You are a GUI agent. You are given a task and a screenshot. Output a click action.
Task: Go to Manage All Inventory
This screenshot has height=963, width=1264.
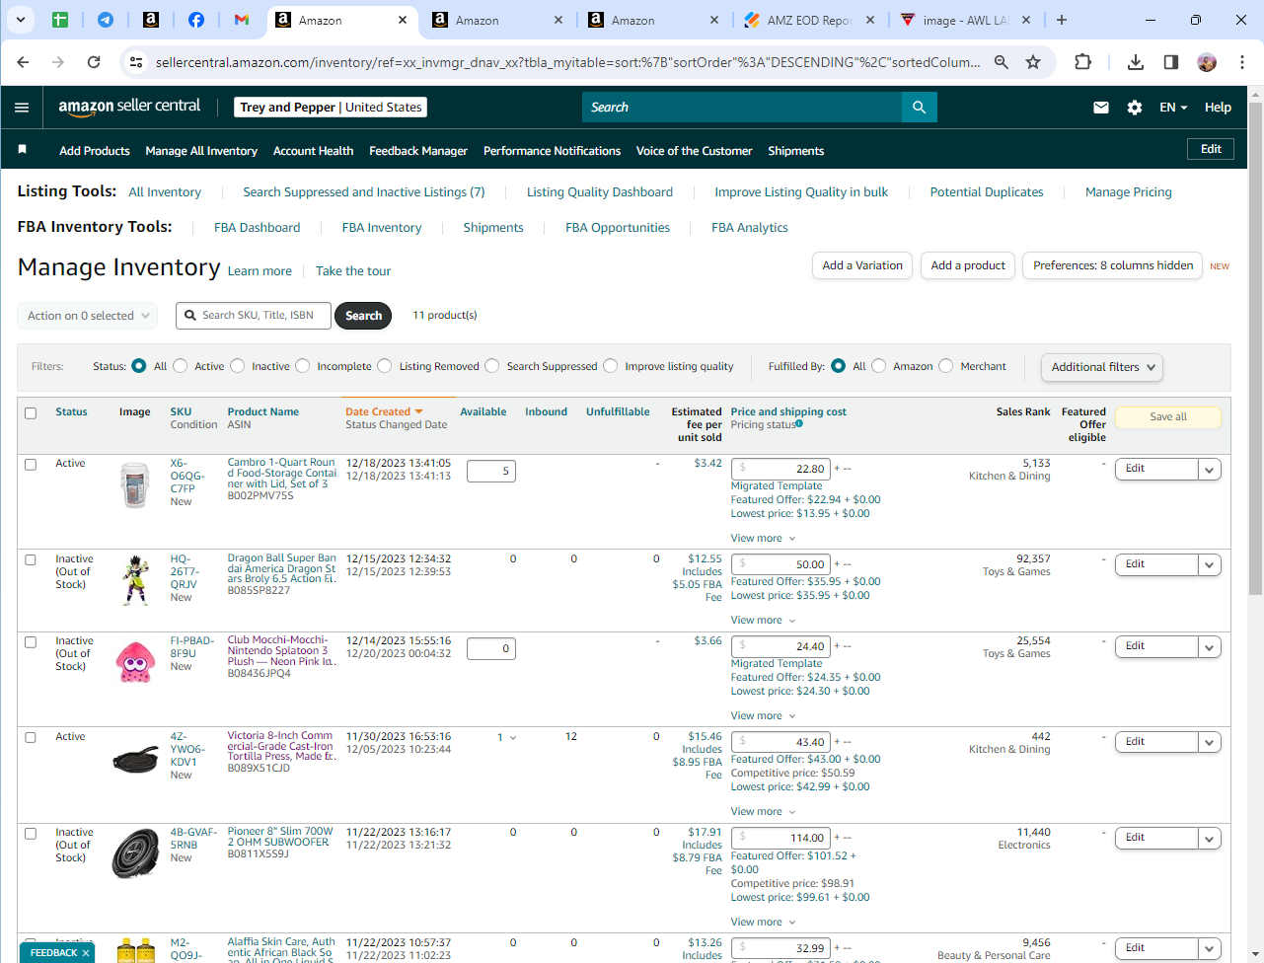tap(201, 151)
